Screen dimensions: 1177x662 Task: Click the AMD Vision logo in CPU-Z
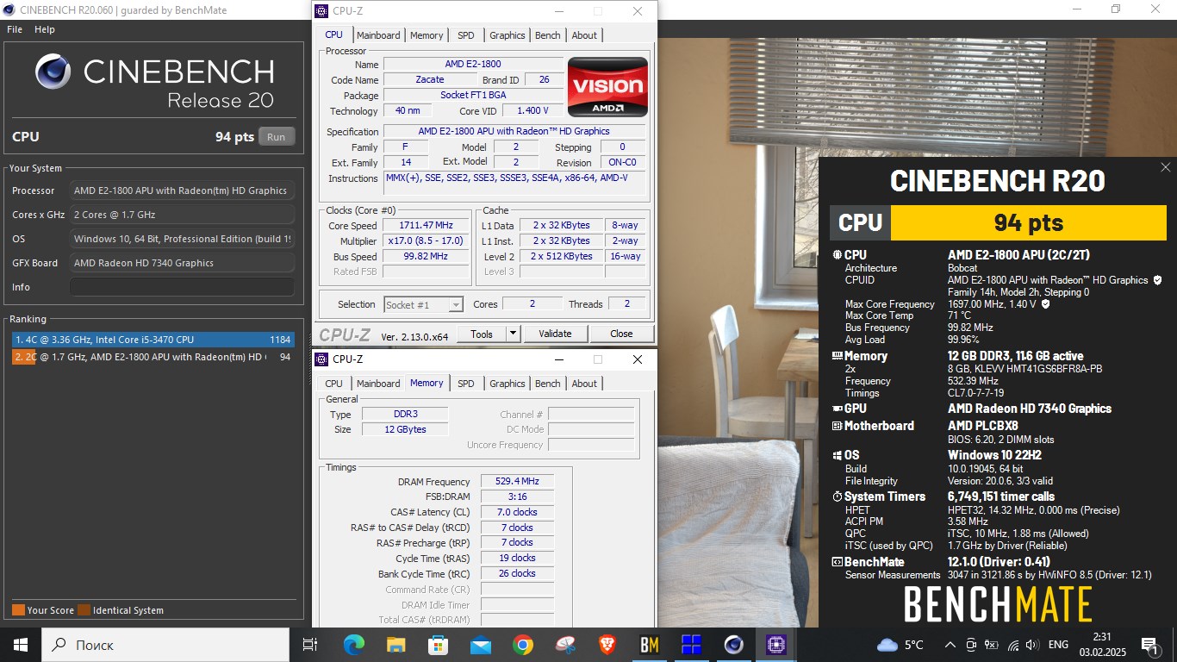607,87
